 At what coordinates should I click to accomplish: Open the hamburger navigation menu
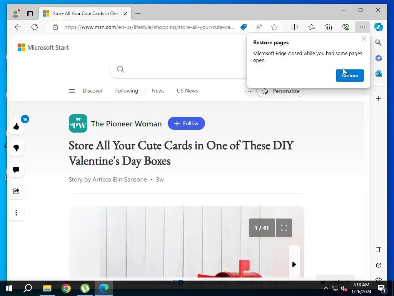pos(72,91)
